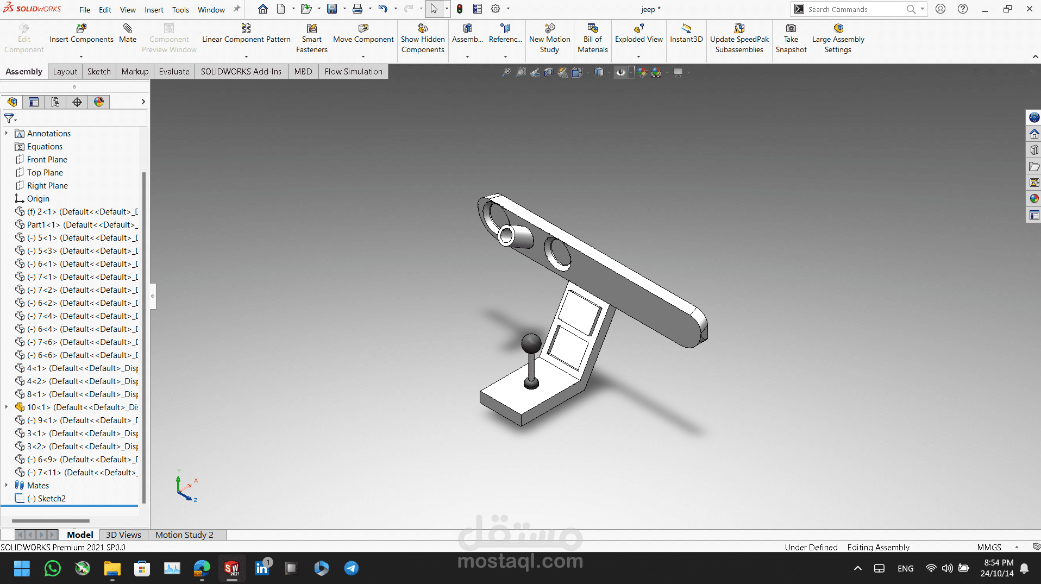Open the Assembly Features dropdown arrow
Viewport: 1041px width, 584px height.
coord(467,56)
